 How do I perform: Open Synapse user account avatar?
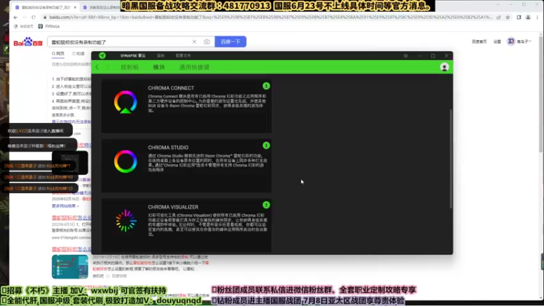coord(445,67)
